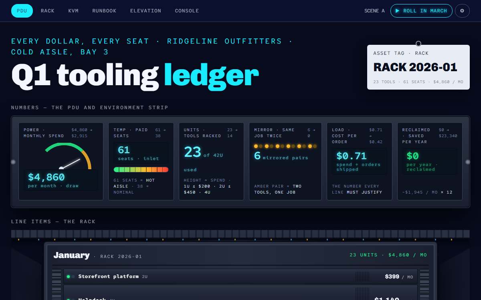Click the 61 seats inlet readout
This screenshot has height=300, width=481.
click(x=141, y=153)
